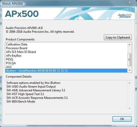The height and width of the screenshot is (127, 137).
Task: Click the Audio Precision logo
Action: coord(125,16)
